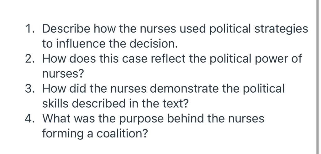321x154 pixels.
Task: Click the word "nurses?" ending question two
Action: tap(63, 74)
